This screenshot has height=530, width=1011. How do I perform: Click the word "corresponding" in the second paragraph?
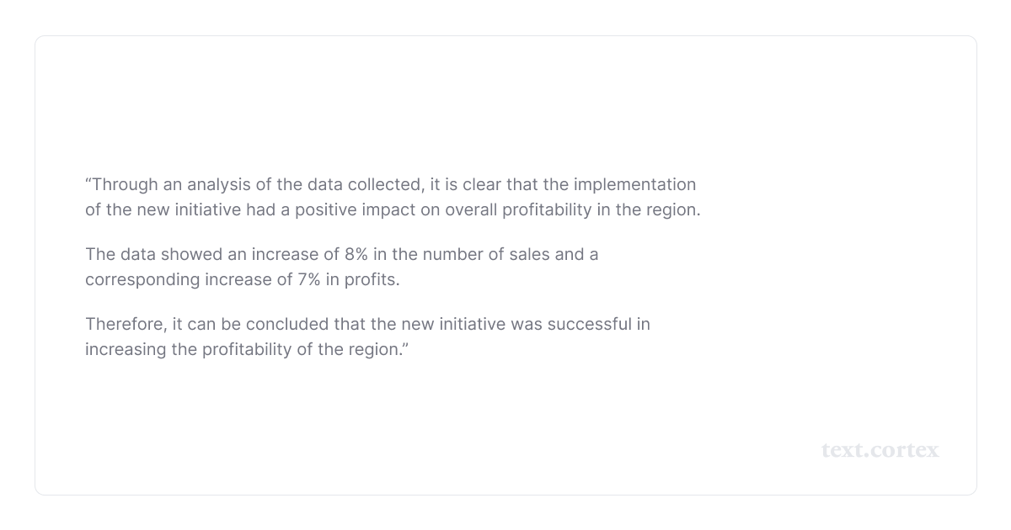point(142,279)
